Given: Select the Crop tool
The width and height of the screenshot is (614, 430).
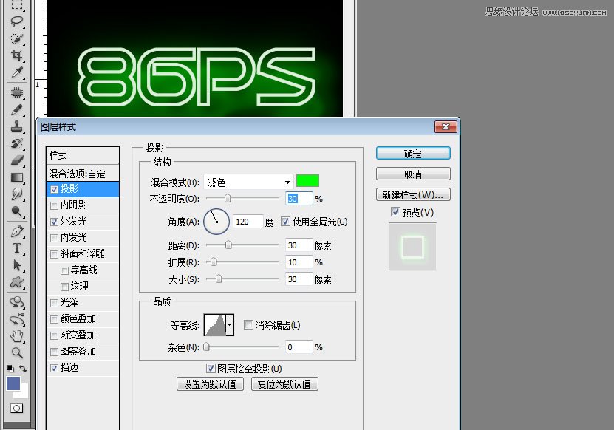Looking at the screenshot, I should pos(16,55).
